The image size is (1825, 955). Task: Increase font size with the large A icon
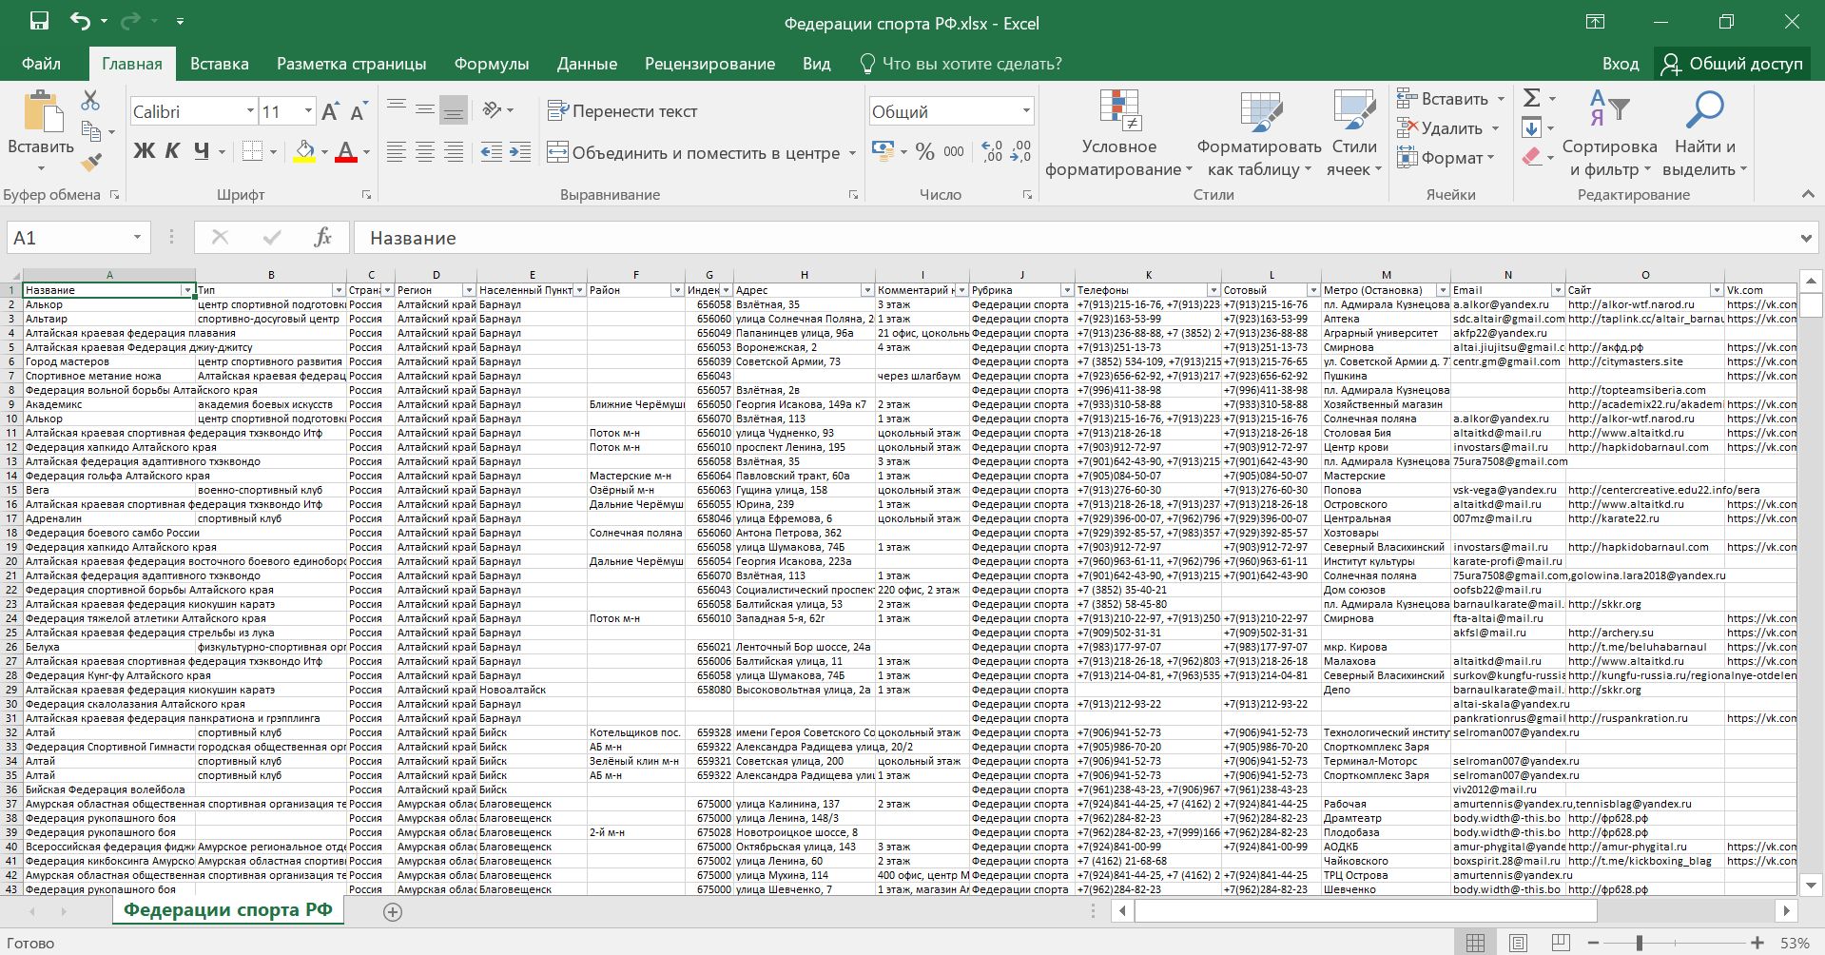[x=330, y=112]
